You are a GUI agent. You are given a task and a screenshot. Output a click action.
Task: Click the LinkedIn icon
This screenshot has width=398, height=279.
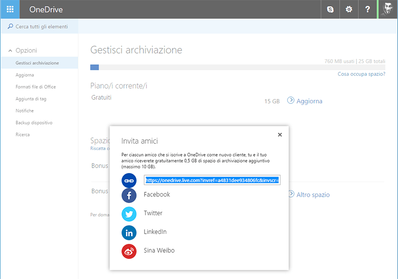[129, 233]
